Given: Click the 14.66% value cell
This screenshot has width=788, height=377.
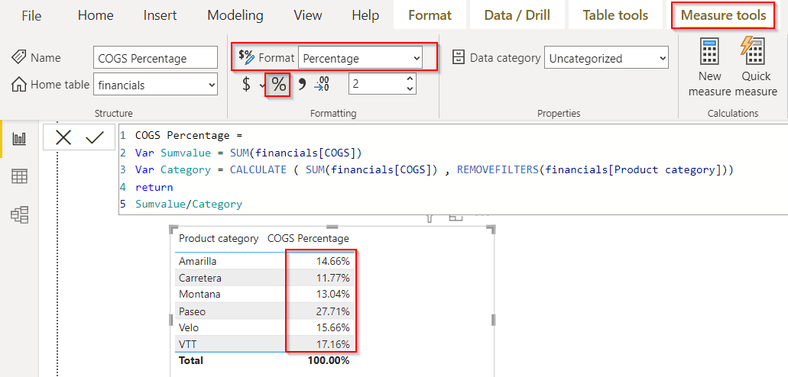Looking at the screenshot, I should coord(334,261).
